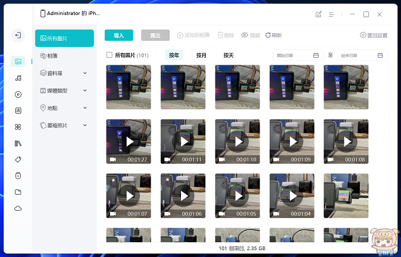Switch to 按年 by-year view
401x257 pixels.
coord(174,55)
